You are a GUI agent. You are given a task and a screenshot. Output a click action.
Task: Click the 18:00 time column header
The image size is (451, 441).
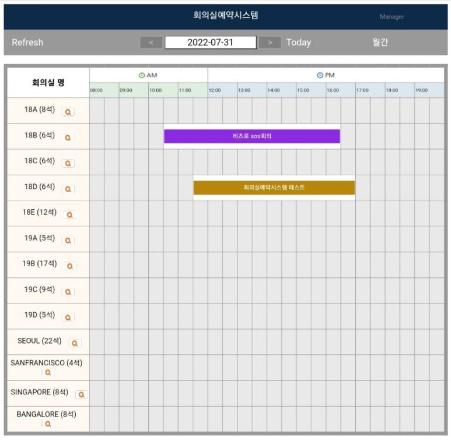click(x=400, y=90)
